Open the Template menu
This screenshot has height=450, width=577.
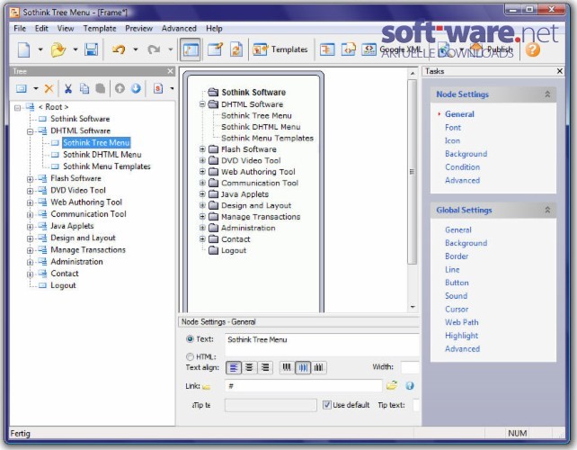[100, 29]
